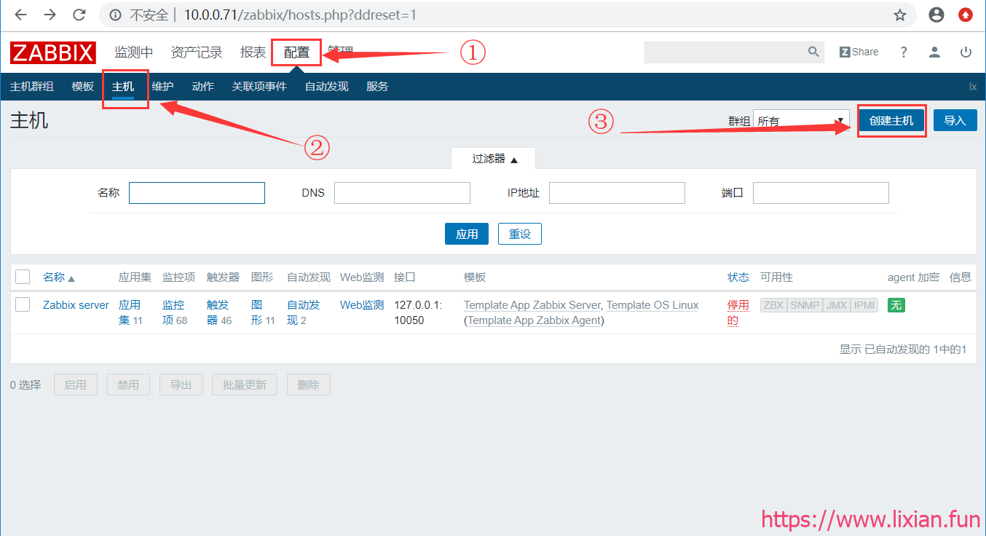Focus the 名称 filter input
The width and height of the screenshot is (986, 536).
(197, 193)
